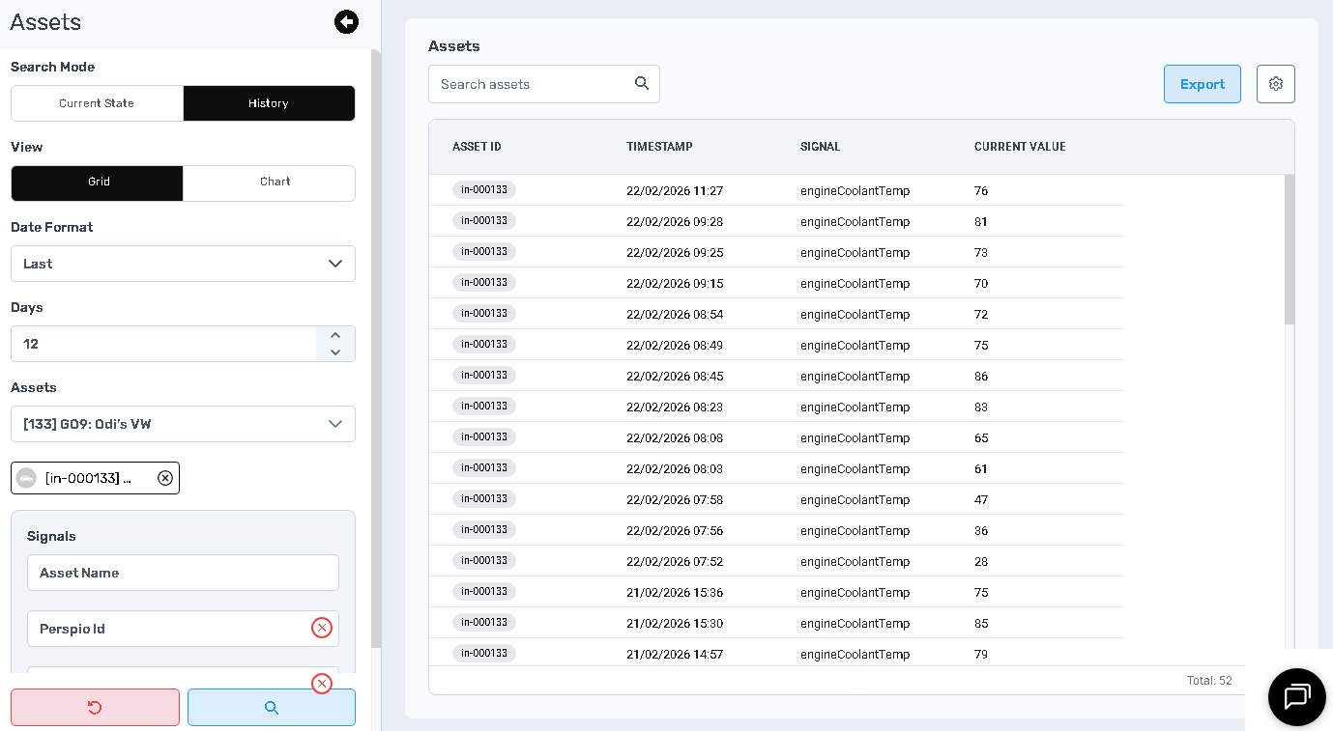Click into the Search assets field
Image resolution: width=1333 pixels, height=731 pixels.
click(532, 84)
